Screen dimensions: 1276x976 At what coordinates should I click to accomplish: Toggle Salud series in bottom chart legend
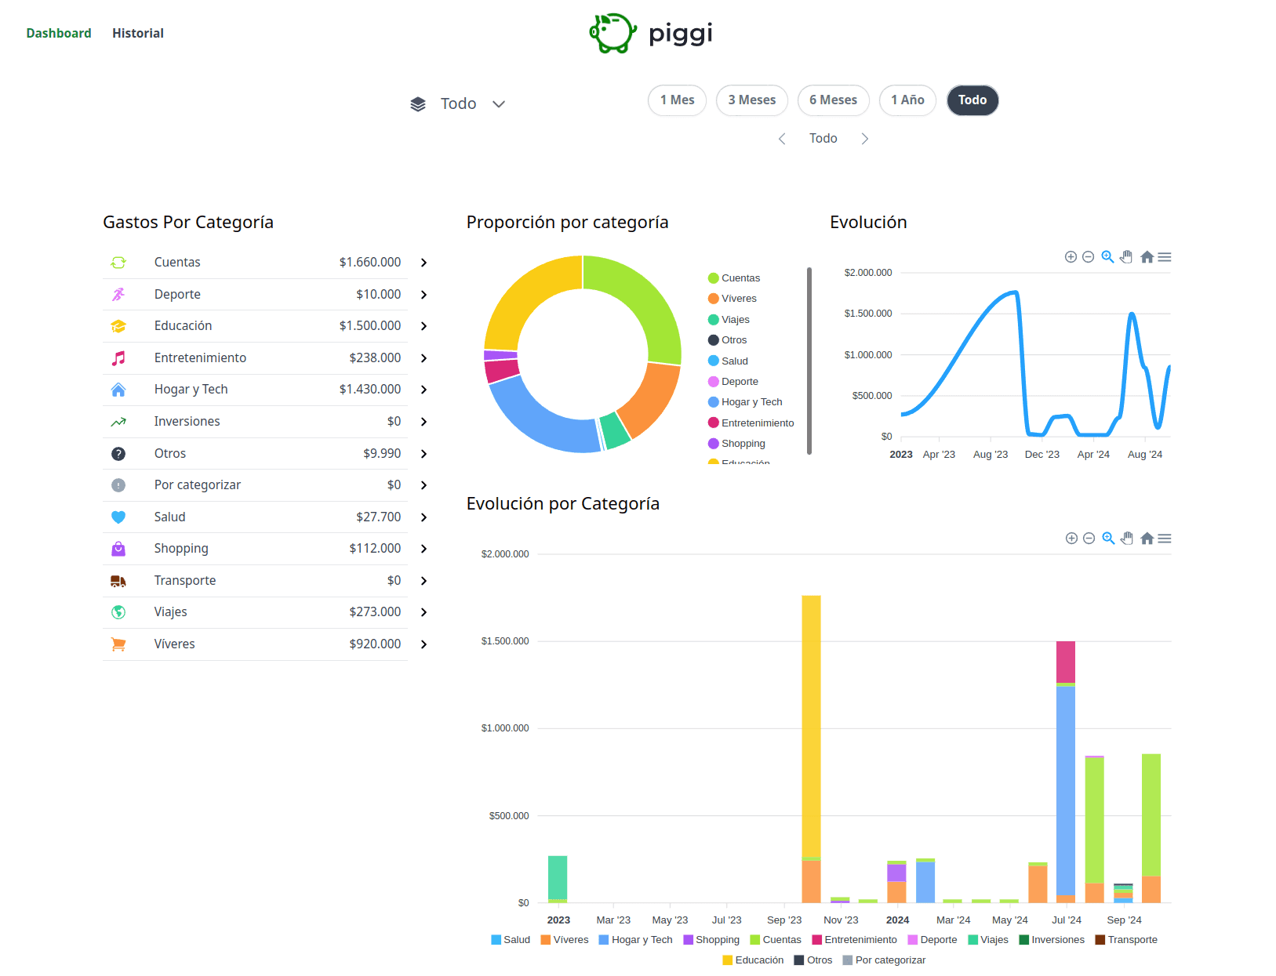(511, 940)
